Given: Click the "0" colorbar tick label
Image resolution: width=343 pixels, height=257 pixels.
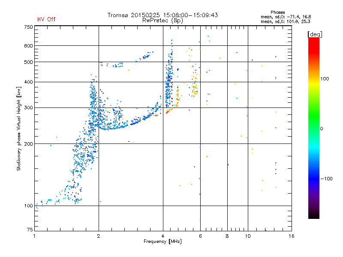Looking at the screenshot, I should [322, 128].
